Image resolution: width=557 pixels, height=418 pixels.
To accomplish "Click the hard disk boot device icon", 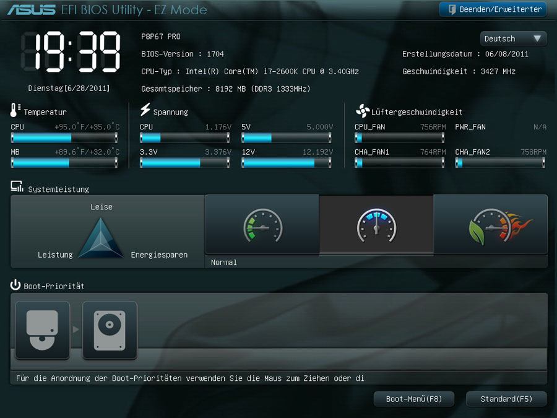I will (110, 330).
